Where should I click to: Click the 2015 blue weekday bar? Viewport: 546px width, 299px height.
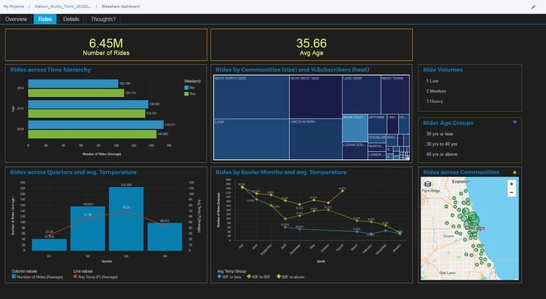(88, 104)
